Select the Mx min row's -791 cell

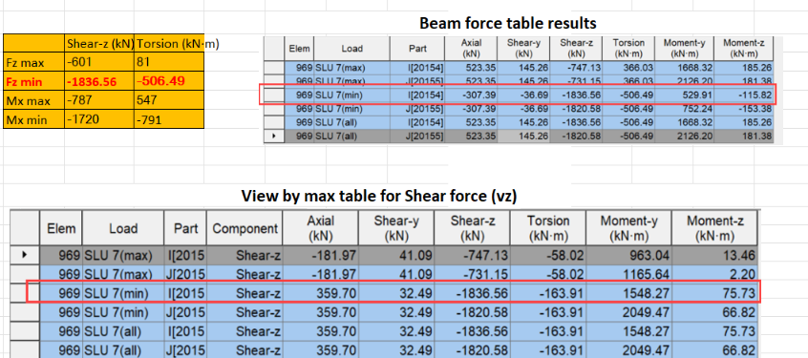(x=170, y=119)
